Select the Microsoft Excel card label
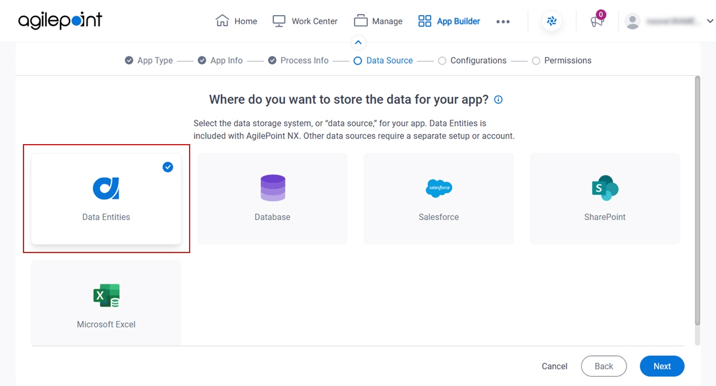 [x=106, y=324]
